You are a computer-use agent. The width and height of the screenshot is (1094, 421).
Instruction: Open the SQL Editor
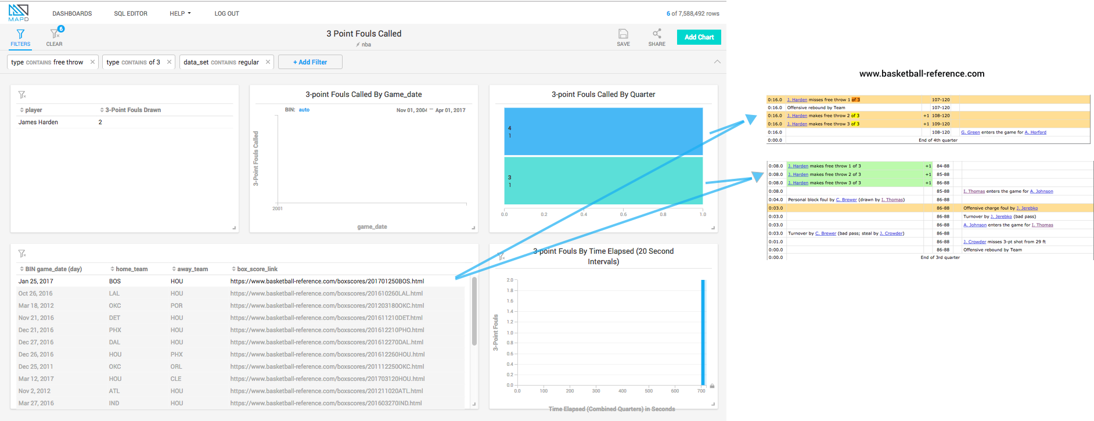coord(131,13)
